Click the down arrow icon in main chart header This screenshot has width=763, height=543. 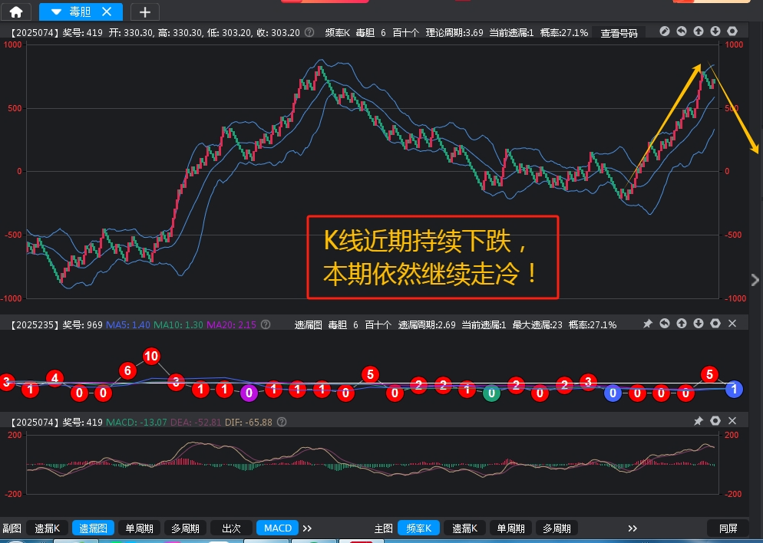click(715, 31)
